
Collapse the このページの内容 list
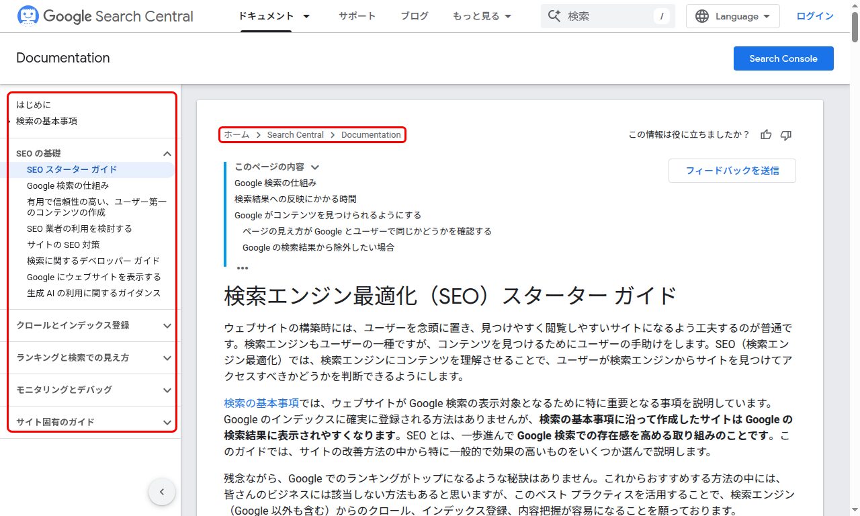(314, 167)
